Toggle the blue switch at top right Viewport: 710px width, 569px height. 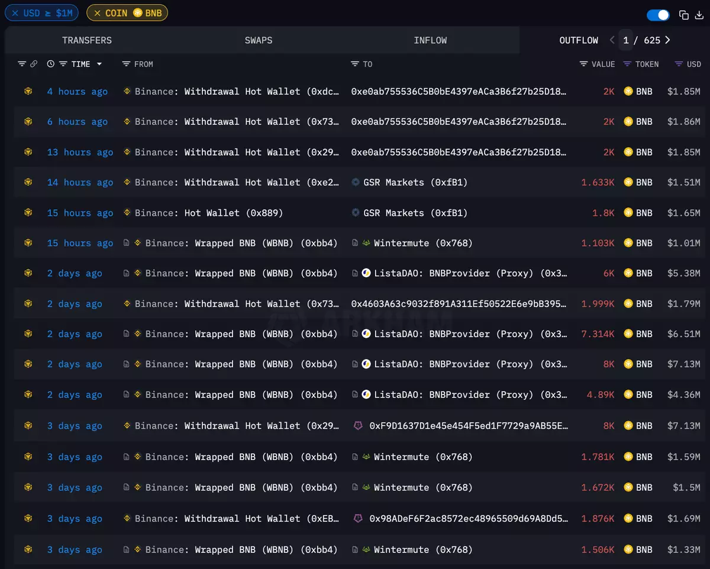[658, 15]
